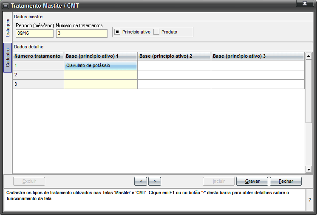Click Base 2 cell for treatment 1
317x215 pixels.
[x=174, y=66]
